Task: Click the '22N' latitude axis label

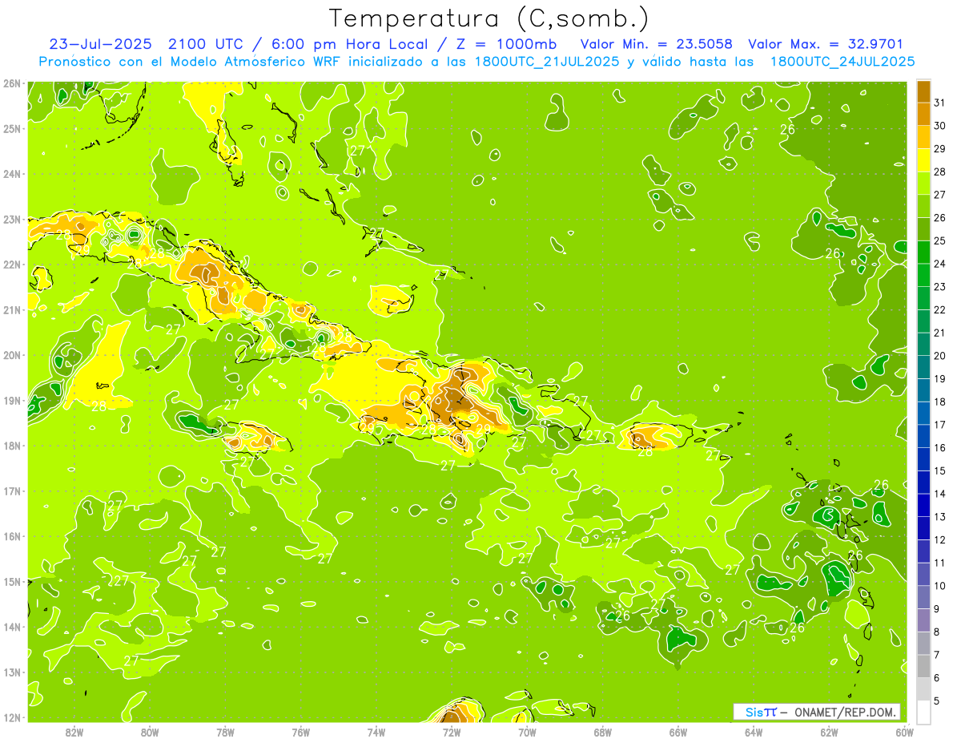Action: (12, 264)
